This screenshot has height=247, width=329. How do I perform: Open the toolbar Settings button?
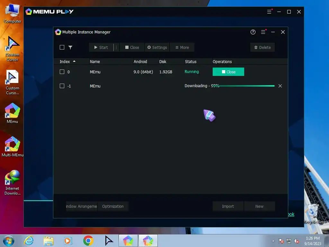click(157, 48)
